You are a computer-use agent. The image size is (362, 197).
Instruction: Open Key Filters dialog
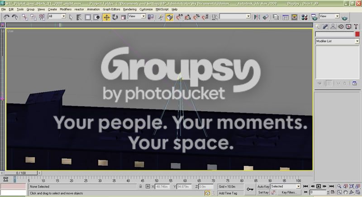pyautogui.click(x=288, y=192)
